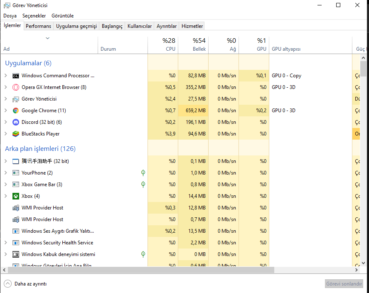Switch to the Başlangıç tab
The image size is (369, 293).
coord(112,26)
